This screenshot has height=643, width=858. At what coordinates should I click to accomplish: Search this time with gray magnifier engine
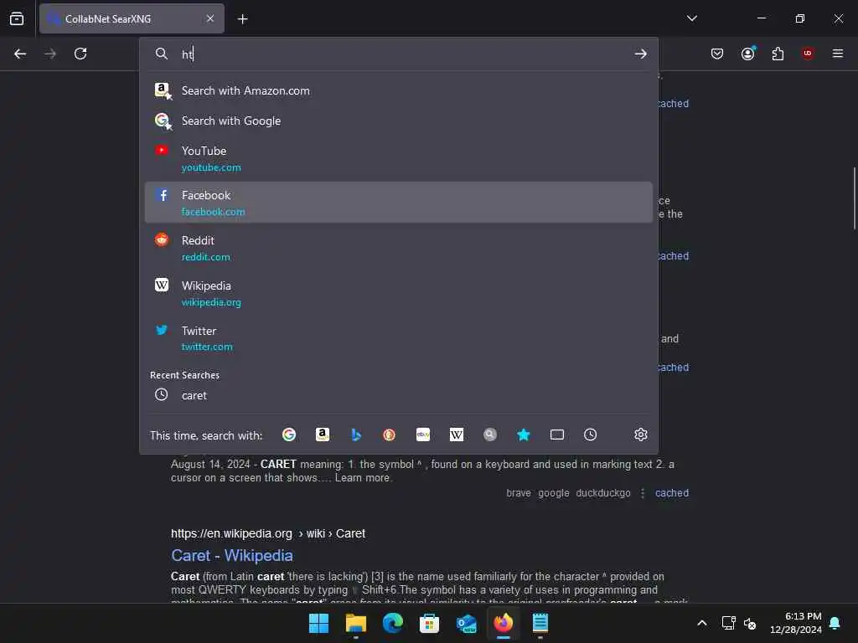click(489, 435)
